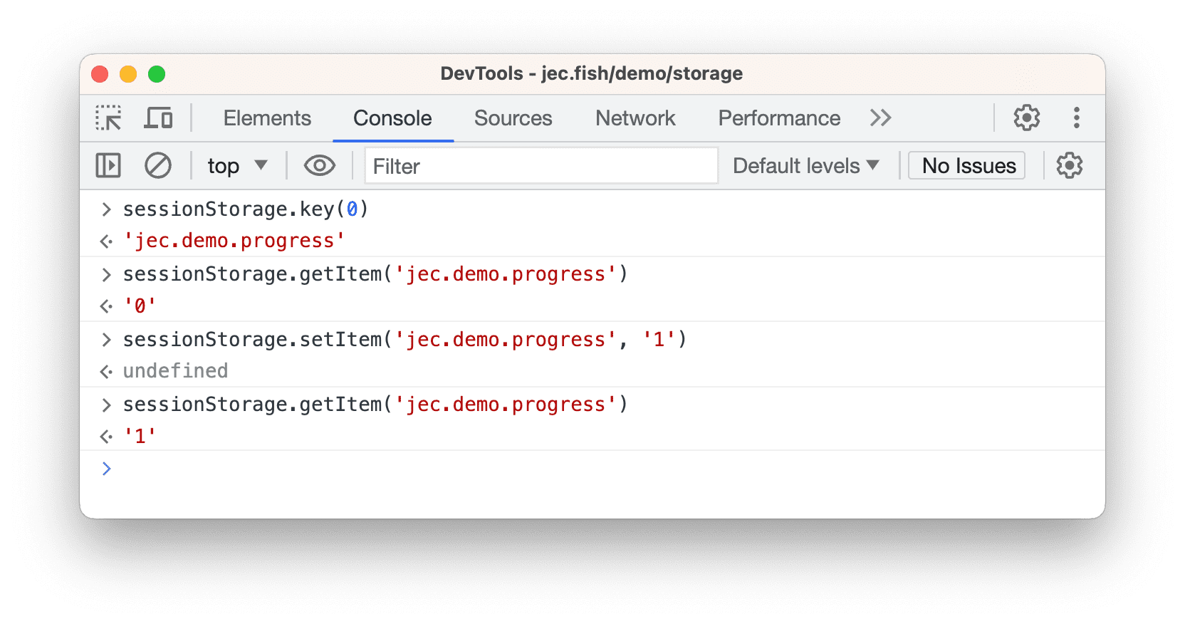Create a live expression with the eye icon
The image size is (1185, 624).
(318, 165)
